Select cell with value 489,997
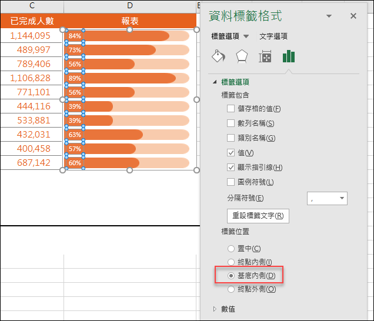374x321 pixels. [31, 50]
